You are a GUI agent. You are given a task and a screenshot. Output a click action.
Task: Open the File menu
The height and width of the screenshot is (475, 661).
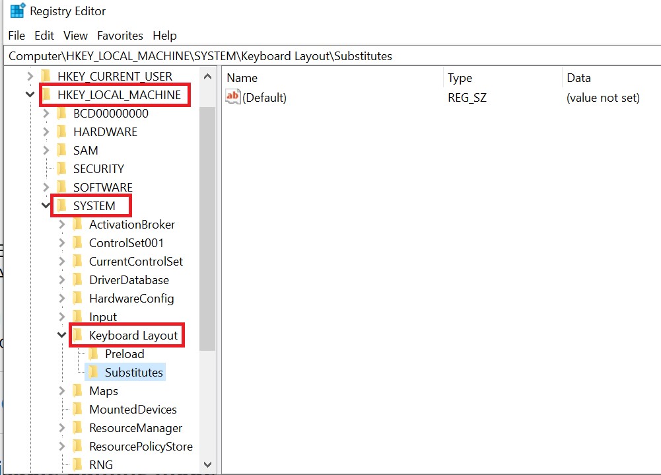click(x=17, y=36)
